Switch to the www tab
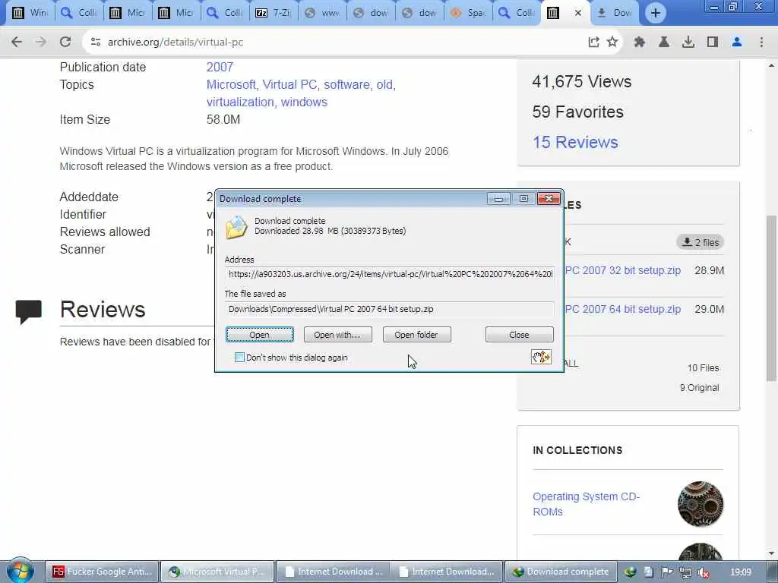Image resolution: width=778 pixels, height=583 pixels. click(322, 13)
